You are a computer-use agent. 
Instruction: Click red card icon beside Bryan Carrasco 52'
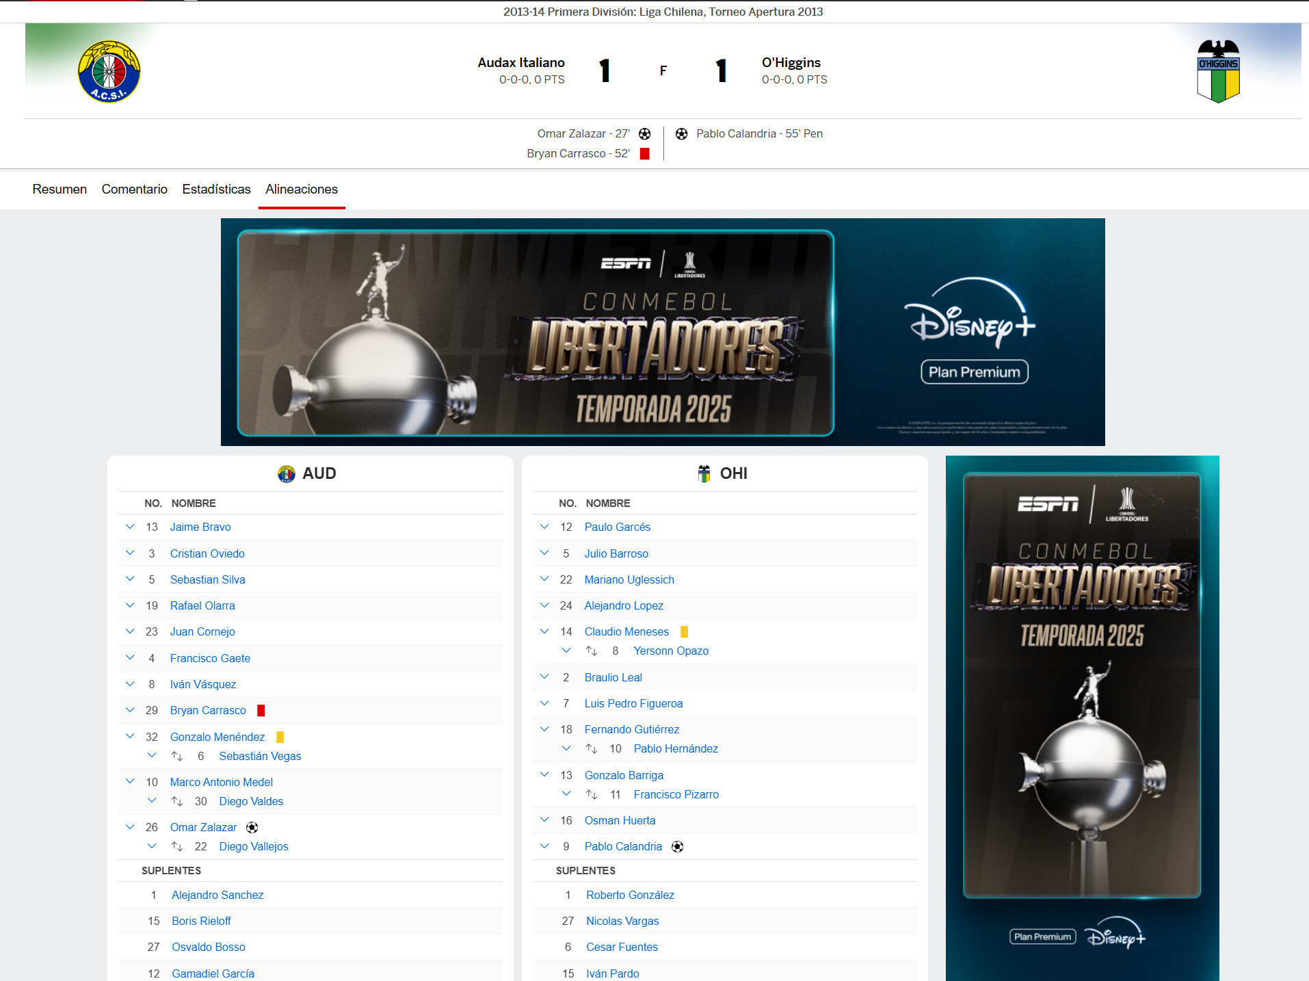(644, 154)
